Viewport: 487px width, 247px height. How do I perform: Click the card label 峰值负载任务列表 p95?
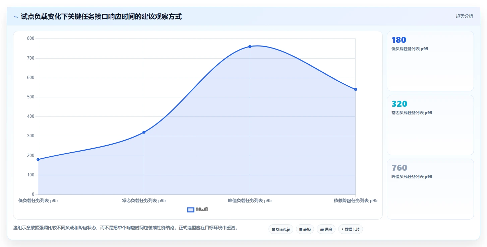pyautogui.click(x=412, y=177)
